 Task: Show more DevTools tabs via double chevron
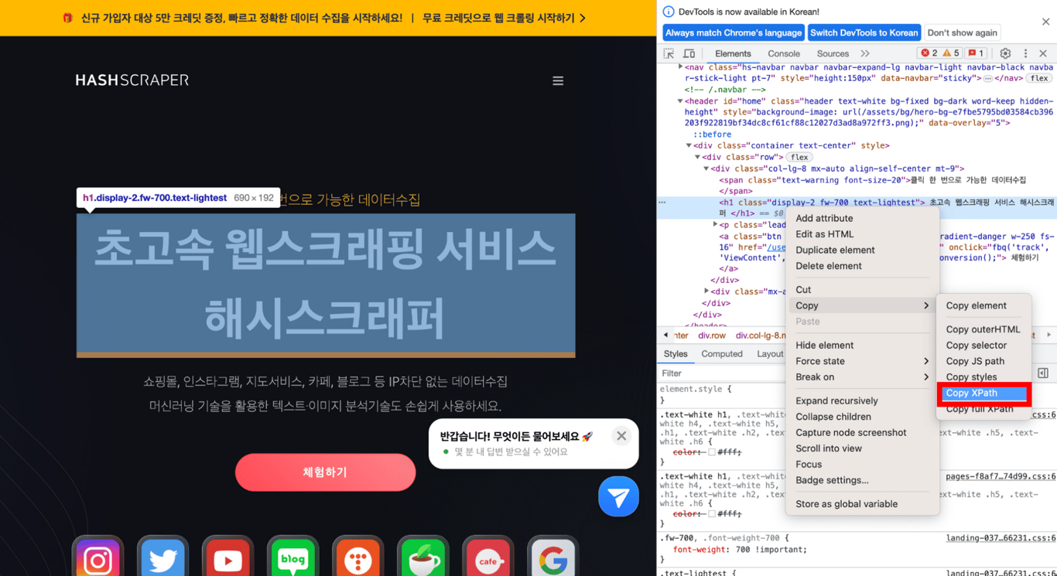865,54
